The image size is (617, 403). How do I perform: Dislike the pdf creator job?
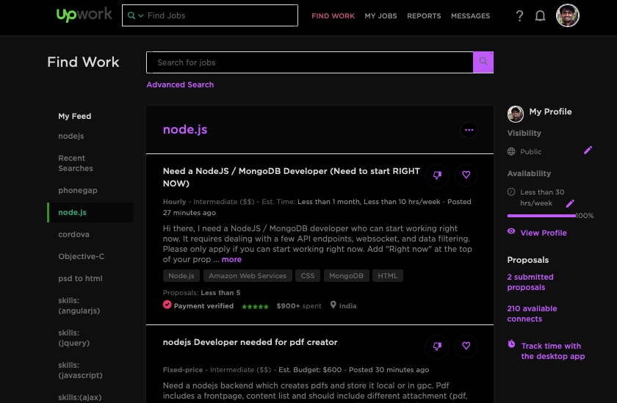(x=437, y=346)
